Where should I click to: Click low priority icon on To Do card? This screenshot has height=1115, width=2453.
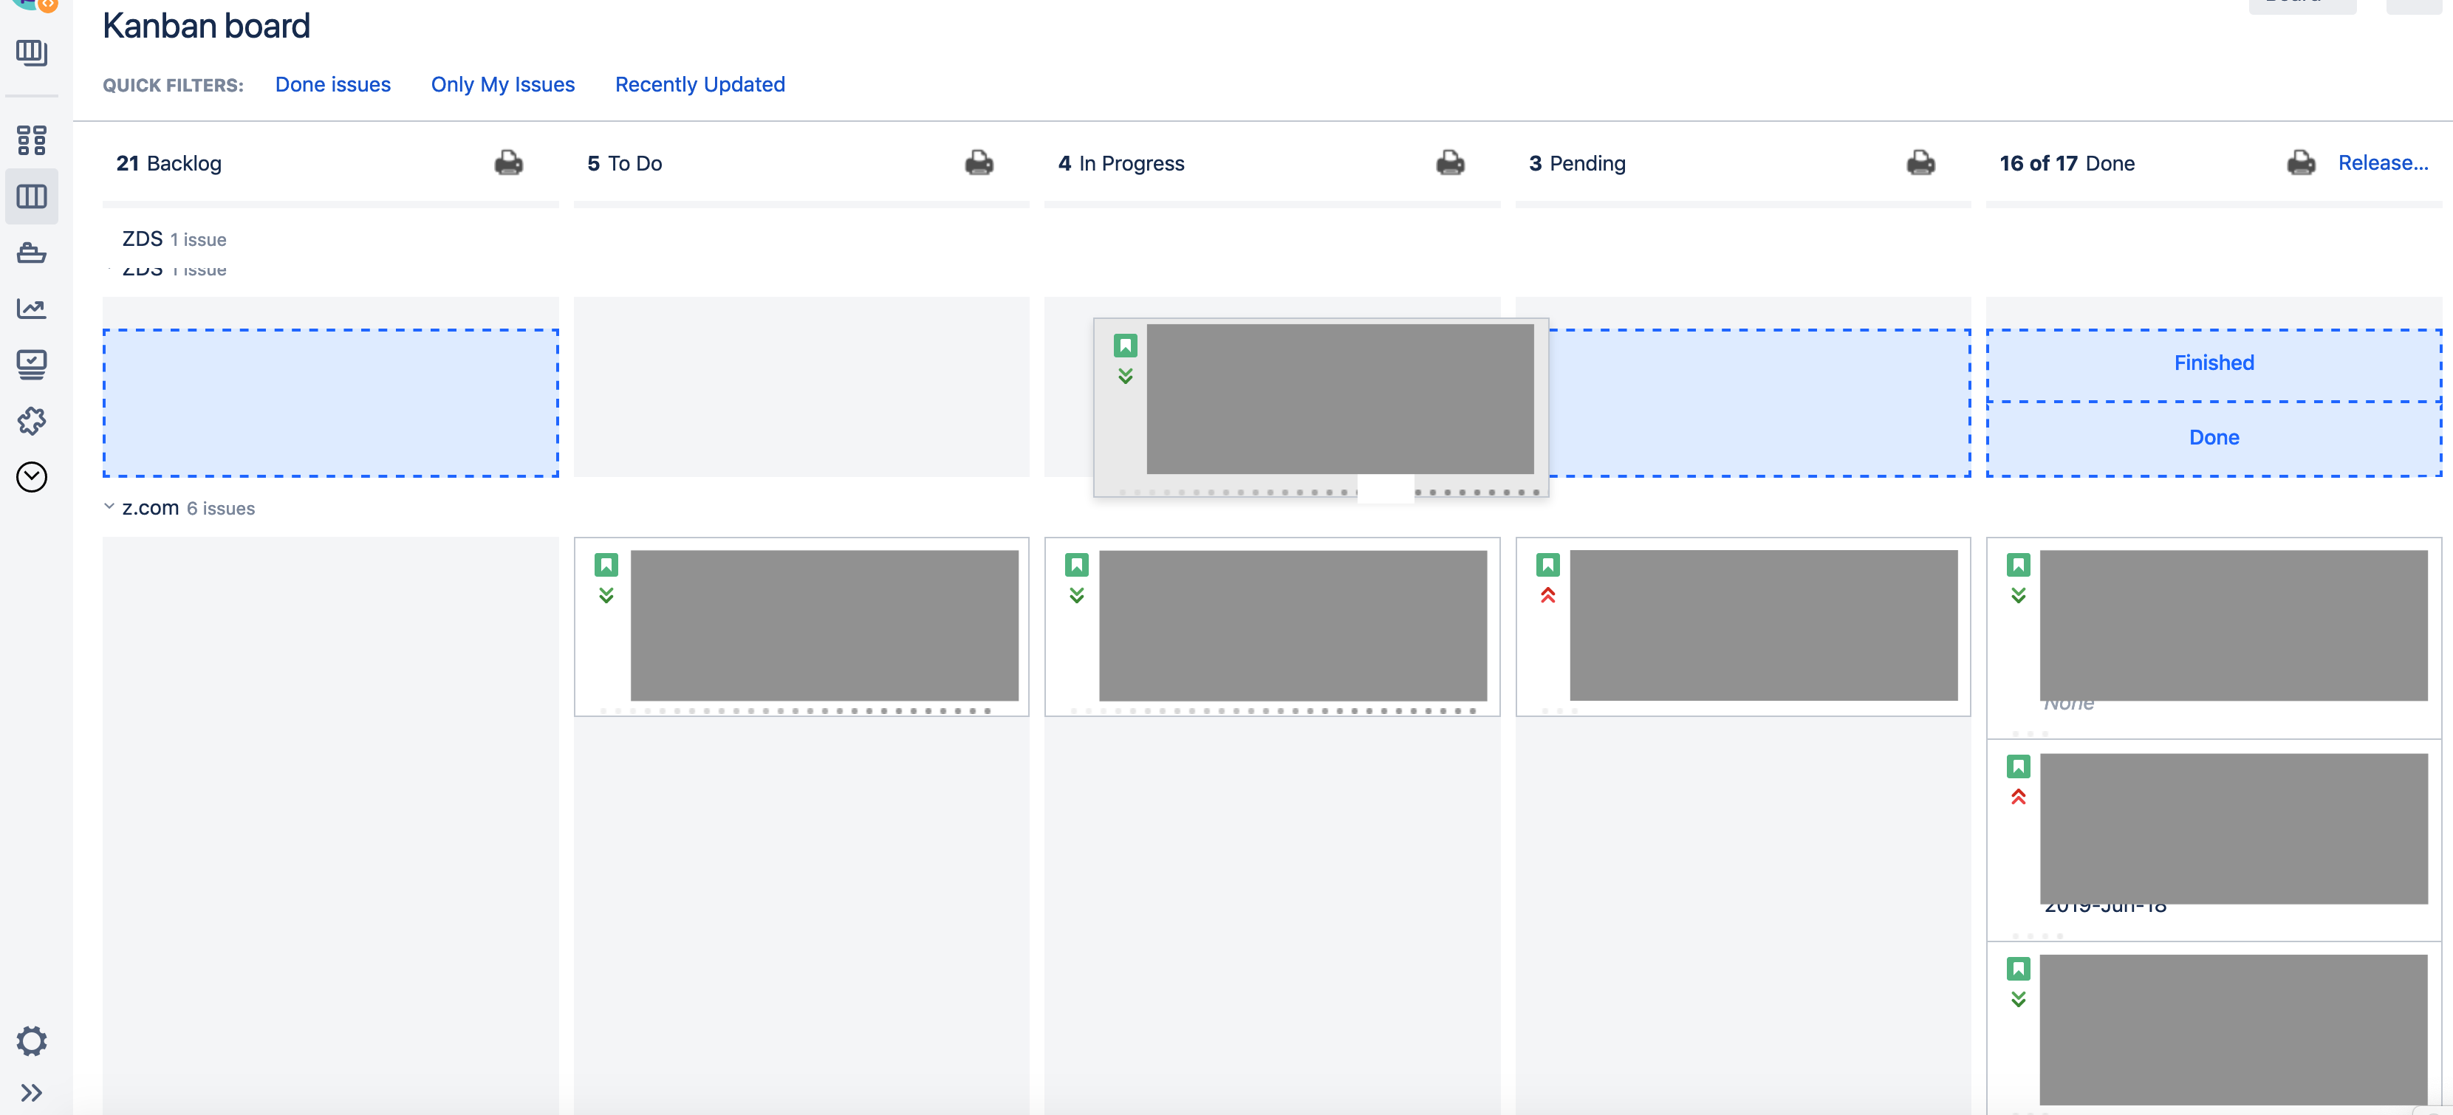coord(606,595)
